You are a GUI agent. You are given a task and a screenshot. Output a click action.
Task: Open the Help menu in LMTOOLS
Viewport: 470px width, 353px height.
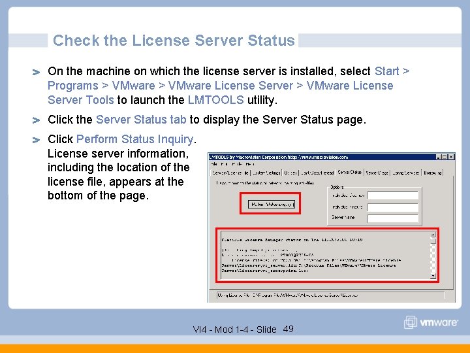[249, 164]
